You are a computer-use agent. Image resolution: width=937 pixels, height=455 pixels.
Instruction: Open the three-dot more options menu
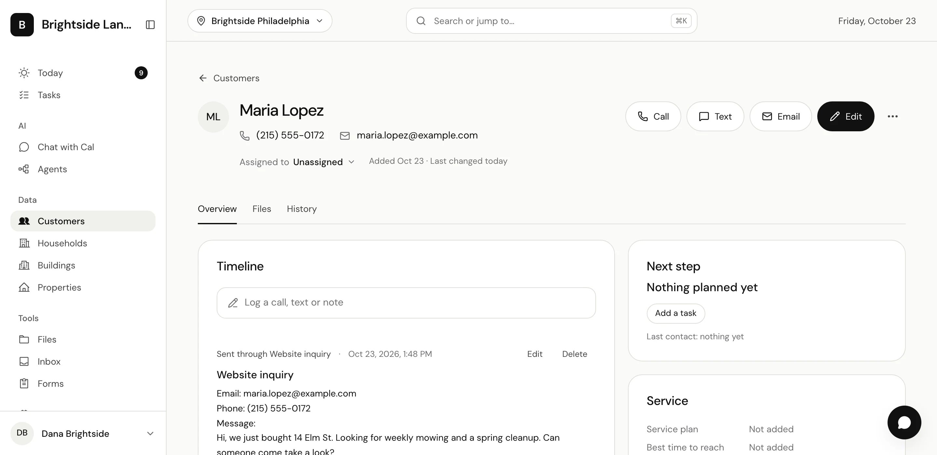pos(892,116)
